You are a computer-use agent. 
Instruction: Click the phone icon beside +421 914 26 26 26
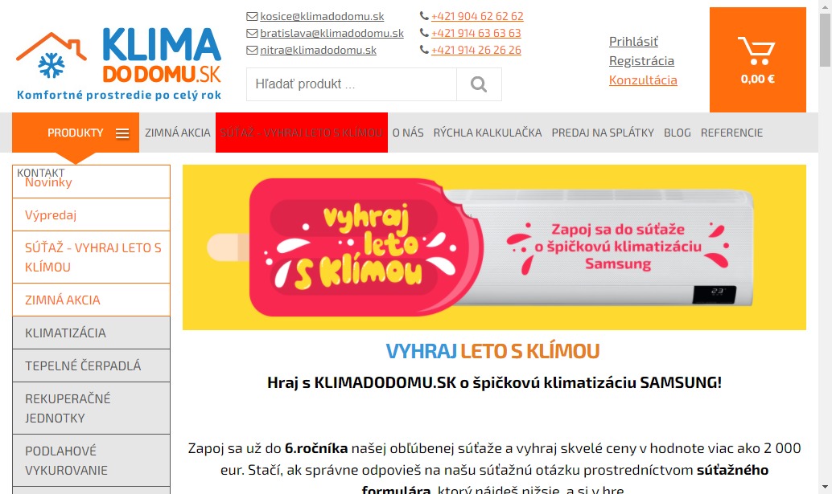(x=424, y=50)
